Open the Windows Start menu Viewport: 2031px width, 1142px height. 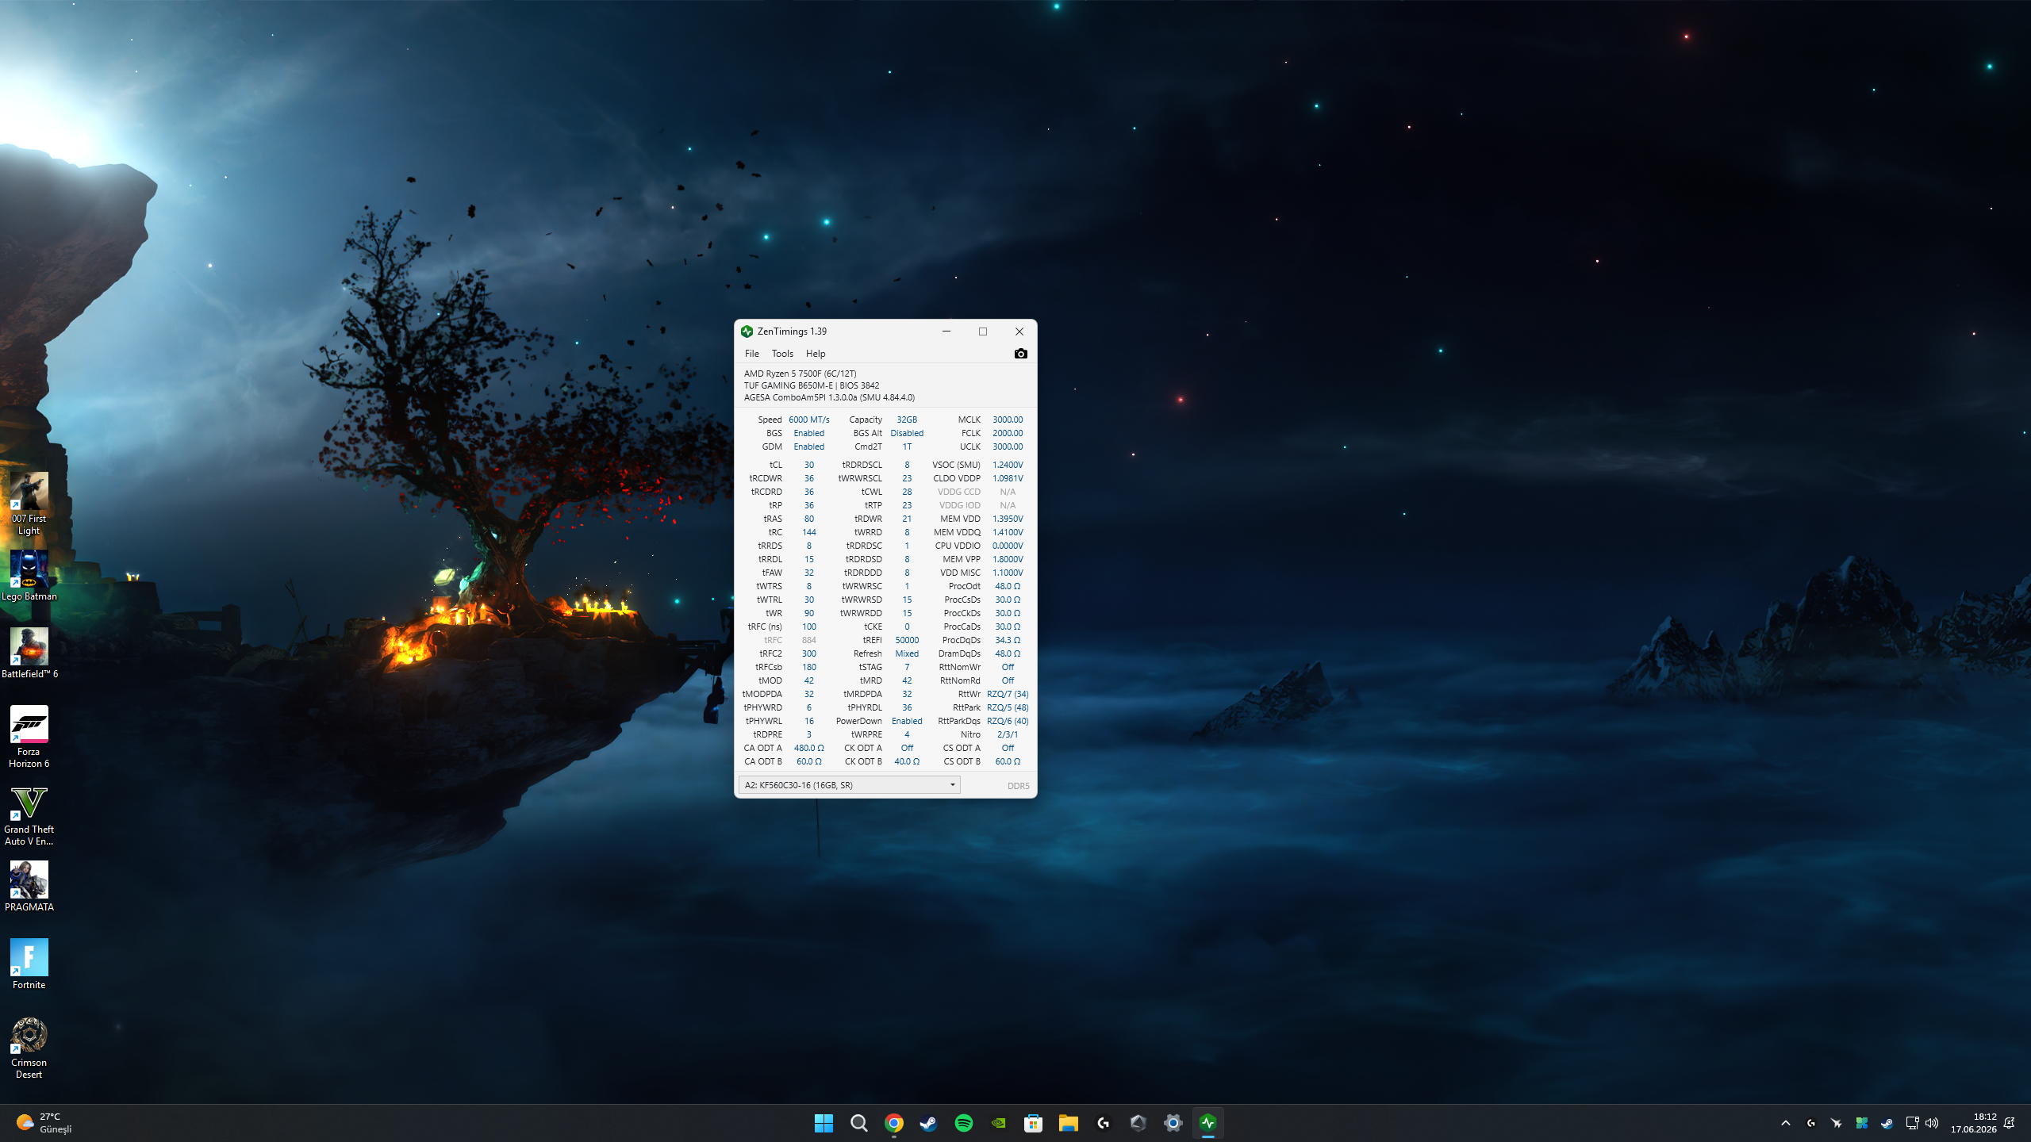(x=824, y=1123)
